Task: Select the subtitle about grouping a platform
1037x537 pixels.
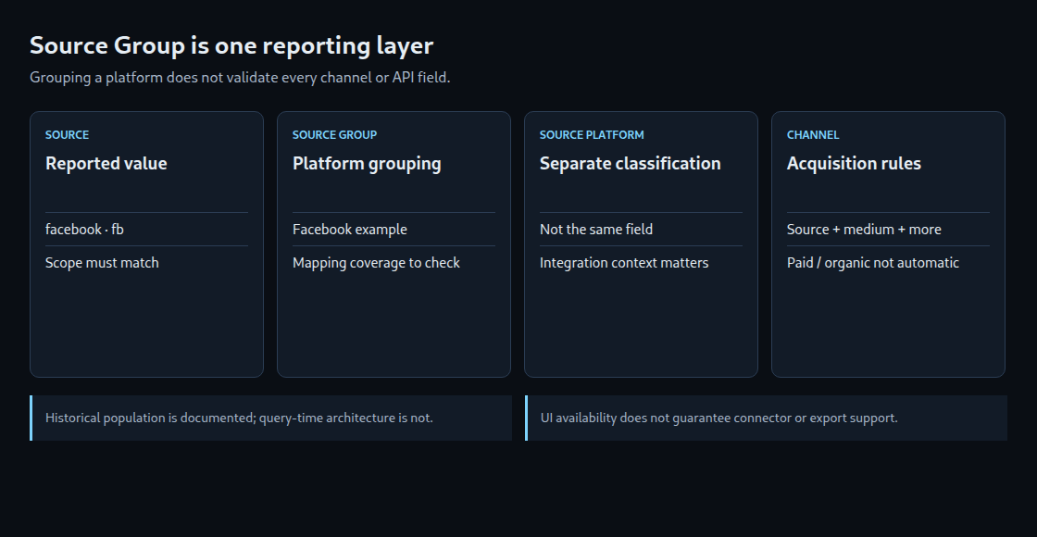Action: coord(240,78)
